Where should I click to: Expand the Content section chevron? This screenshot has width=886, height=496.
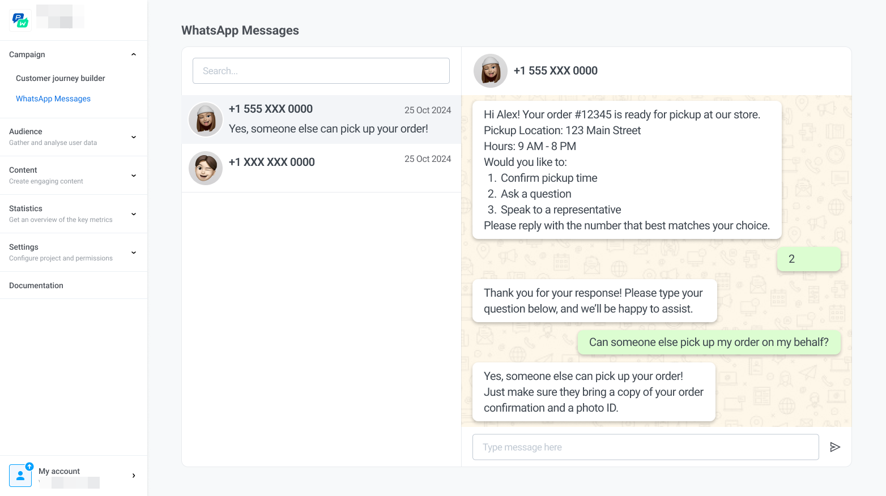pyautogui.click(x=134, y=176)
